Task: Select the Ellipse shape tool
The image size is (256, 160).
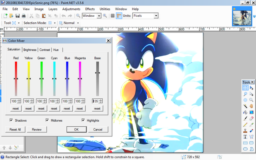Action: coord(245,149)
